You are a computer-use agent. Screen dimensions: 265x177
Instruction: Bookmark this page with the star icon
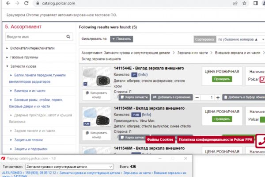(244, 3)
